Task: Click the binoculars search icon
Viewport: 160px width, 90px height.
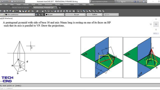Action: [x=116, y=1]
